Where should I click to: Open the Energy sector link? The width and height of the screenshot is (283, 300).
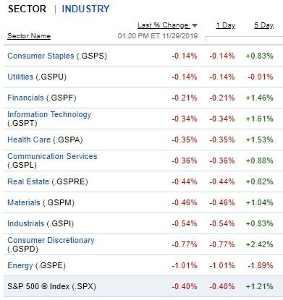(x=20, y=265)
